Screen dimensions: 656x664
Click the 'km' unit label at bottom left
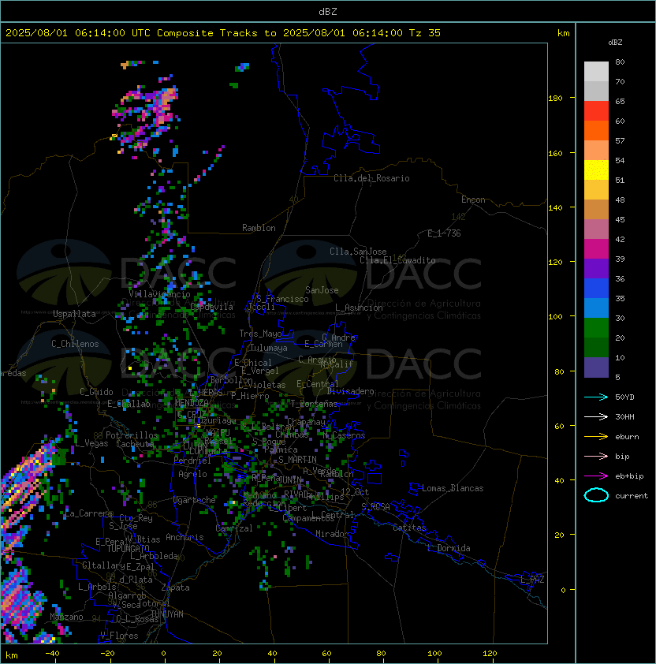click(12, 655)
